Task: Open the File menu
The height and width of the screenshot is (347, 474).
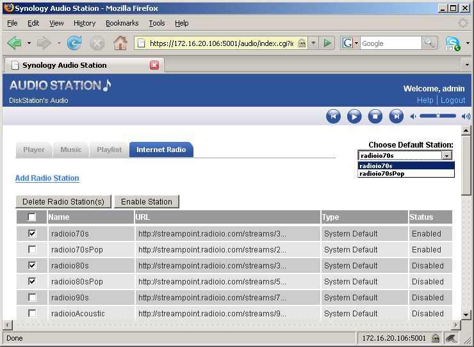Action: pyautogui.click(x=12, y=23)
